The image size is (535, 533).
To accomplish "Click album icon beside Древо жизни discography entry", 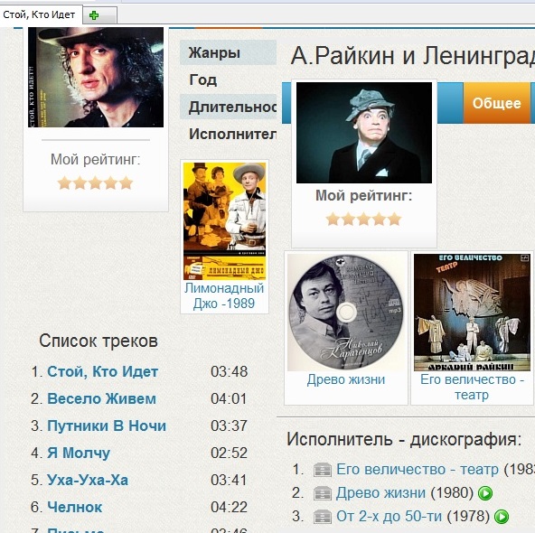I will point(322,493).
